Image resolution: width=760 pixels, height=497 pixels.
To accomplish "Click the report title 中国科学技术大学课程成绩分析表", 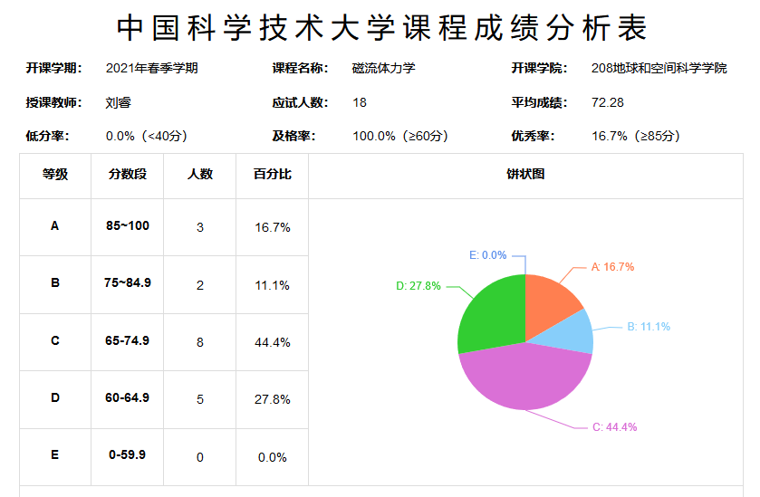I will [381, 28].
